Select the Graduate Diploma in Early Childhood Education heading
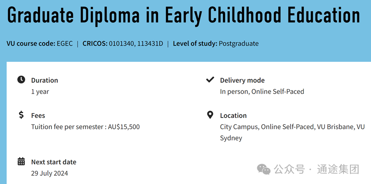Screen dimensions: 371x184 (x=184, y=15)
